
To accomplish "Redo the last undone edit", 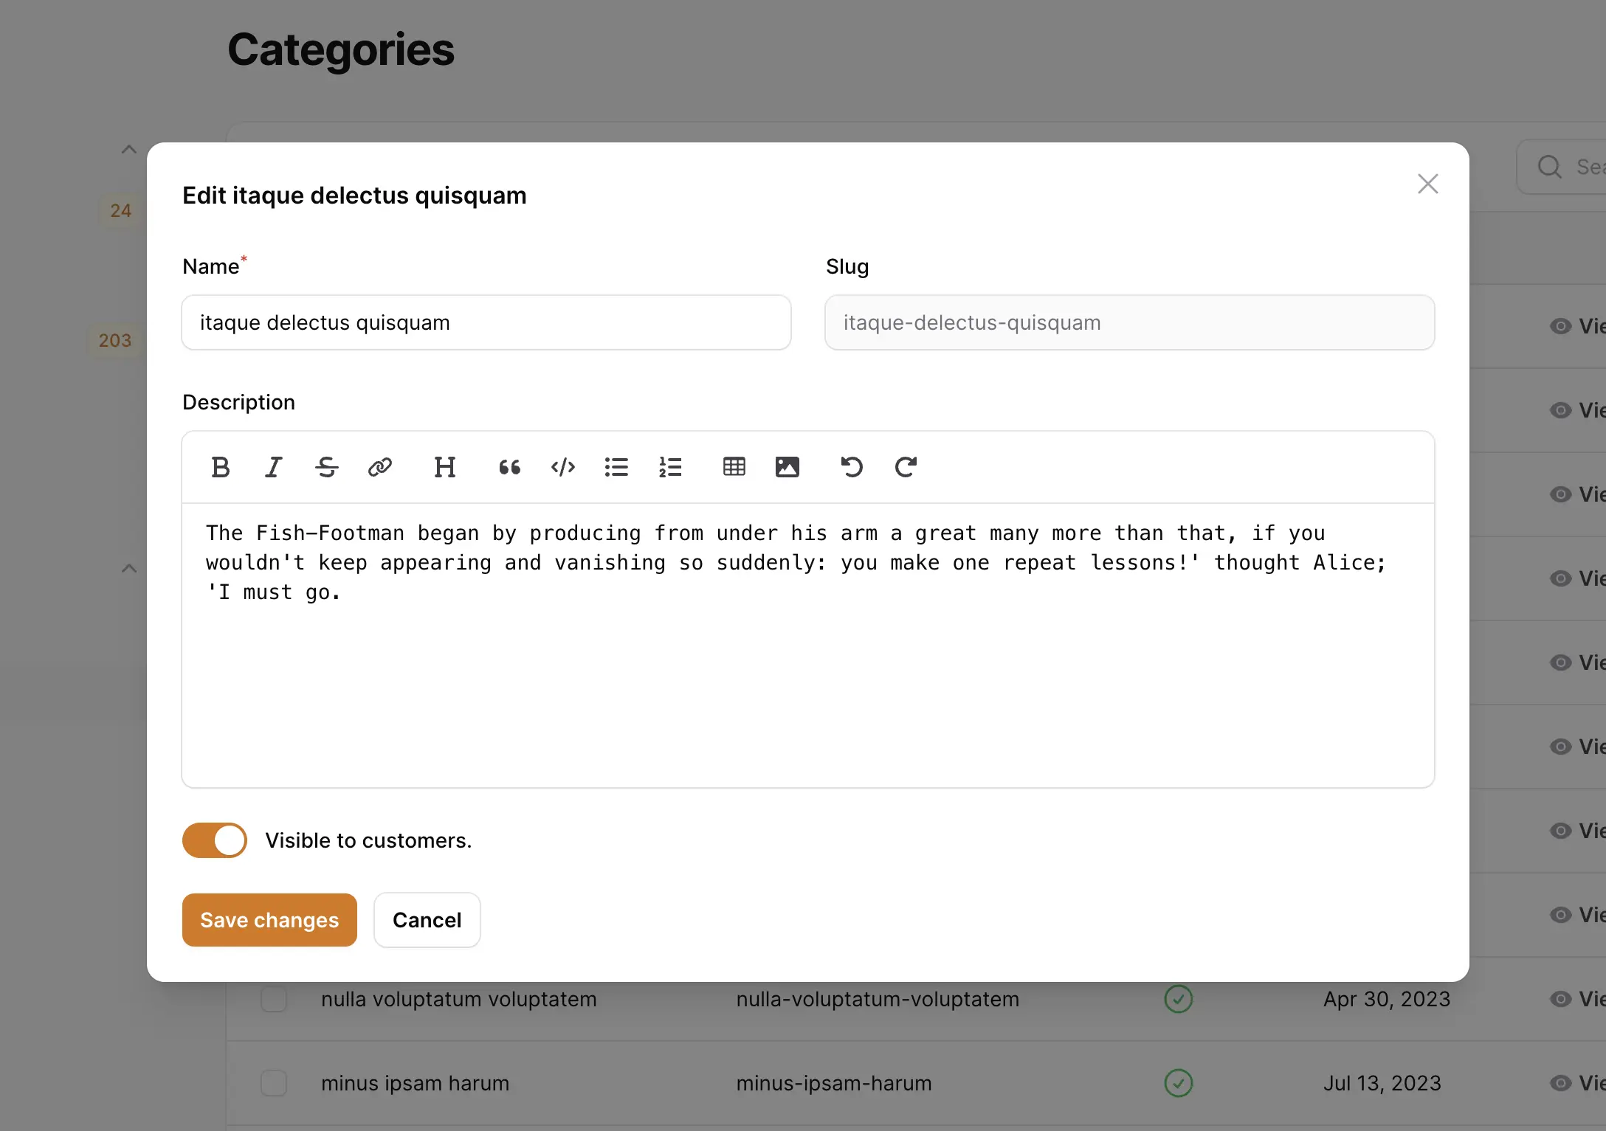I will pos(906,467).
